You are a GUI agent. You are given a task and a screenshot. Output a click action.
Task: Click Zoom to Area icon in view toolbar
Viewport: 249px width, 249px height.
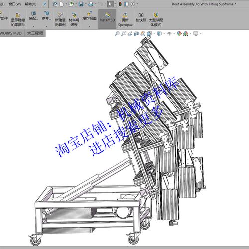coord(124,34)
